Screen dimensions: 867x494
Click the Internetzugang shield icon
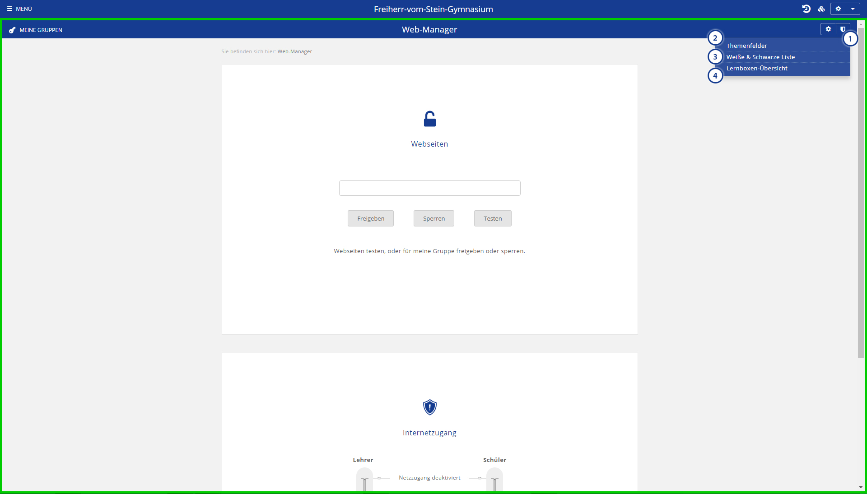(x=429, y=407)
